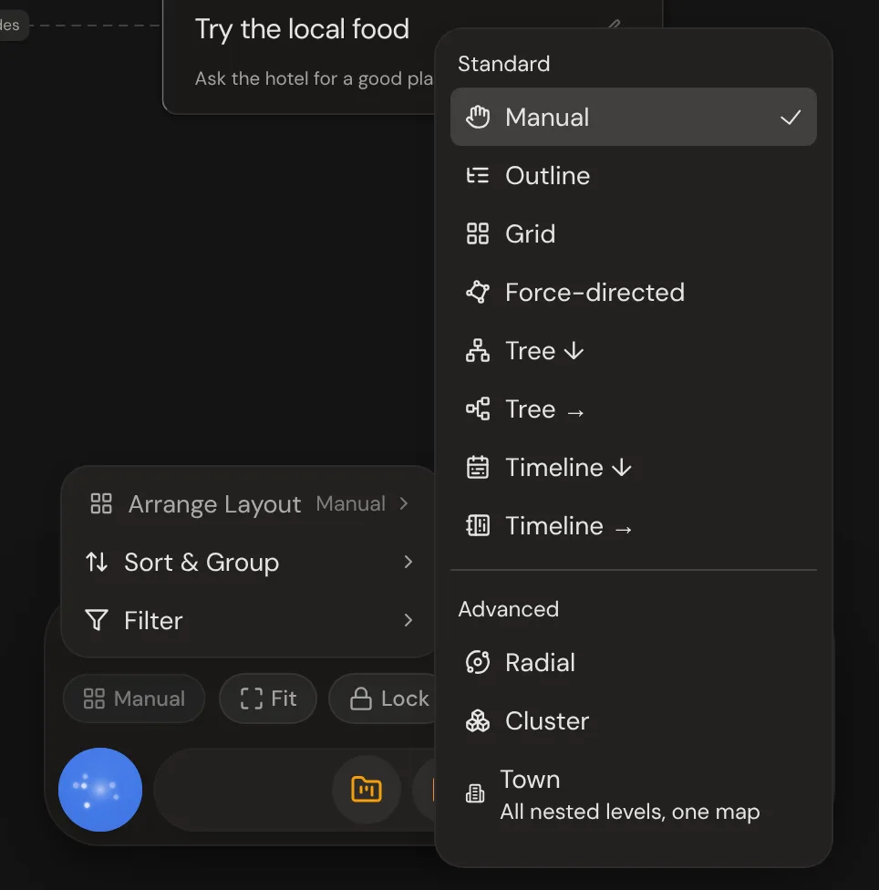Click the Timeline right icon
Screen dimensions: 879x890
pyautogui.click(x=477, y=525)
